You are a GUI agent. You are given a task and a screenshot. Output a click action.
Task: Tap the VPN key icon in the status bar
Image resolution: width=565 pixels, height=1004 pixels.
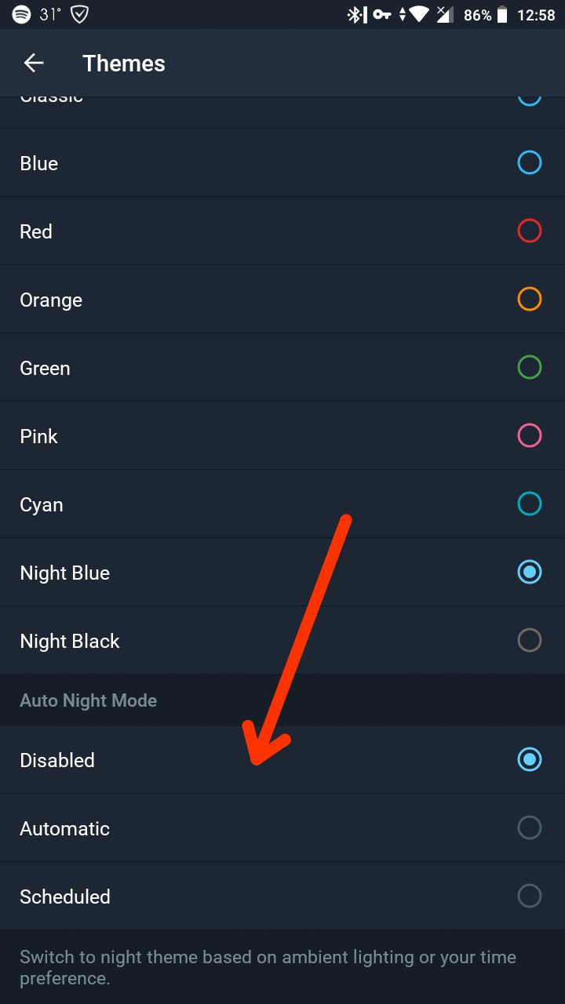pyautogui.click(x=382, y=15)
